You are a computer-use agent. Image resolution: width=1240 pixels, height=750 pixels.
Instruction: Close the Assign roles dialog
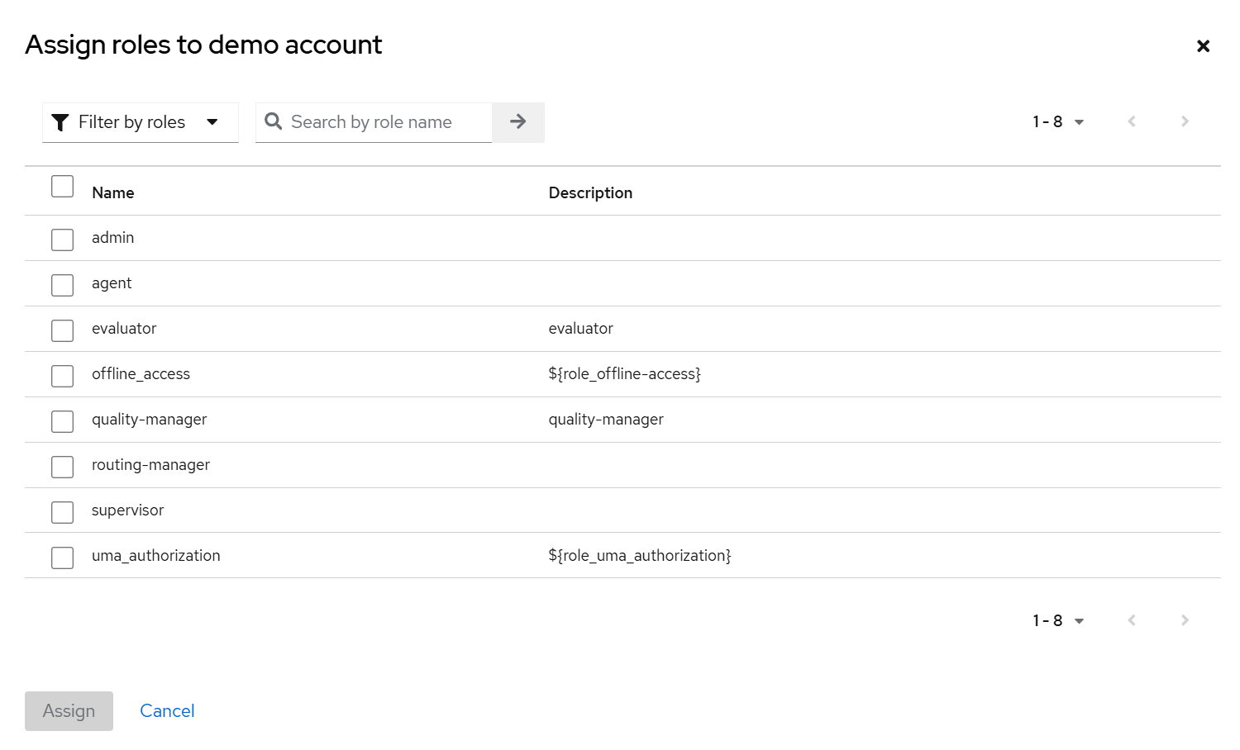tap(1203, 46)
